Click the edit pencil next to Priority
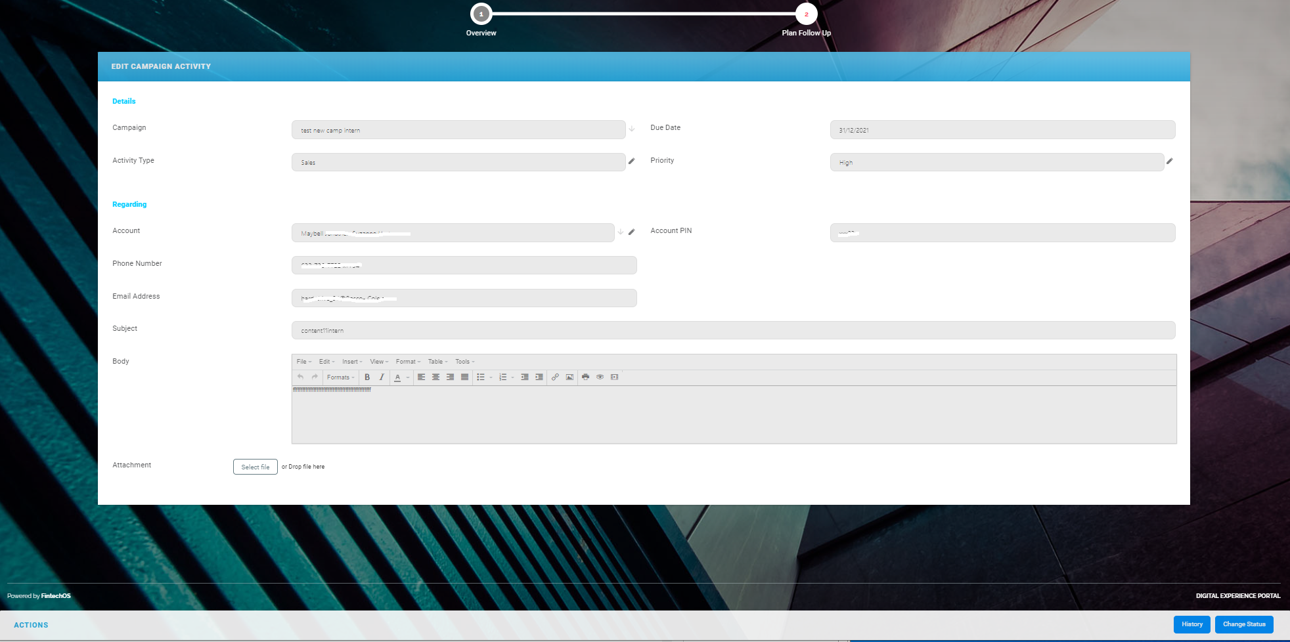1290x642 pixels. [1169, 161]
